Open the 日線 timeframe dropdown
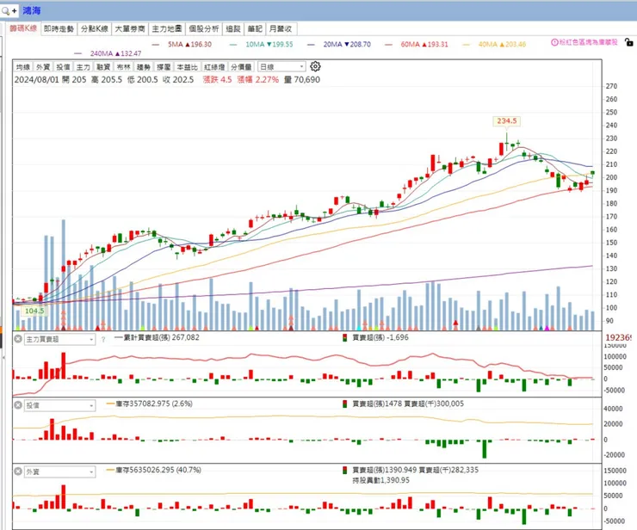This screenshot has width=637, height=530. [281, 66]
